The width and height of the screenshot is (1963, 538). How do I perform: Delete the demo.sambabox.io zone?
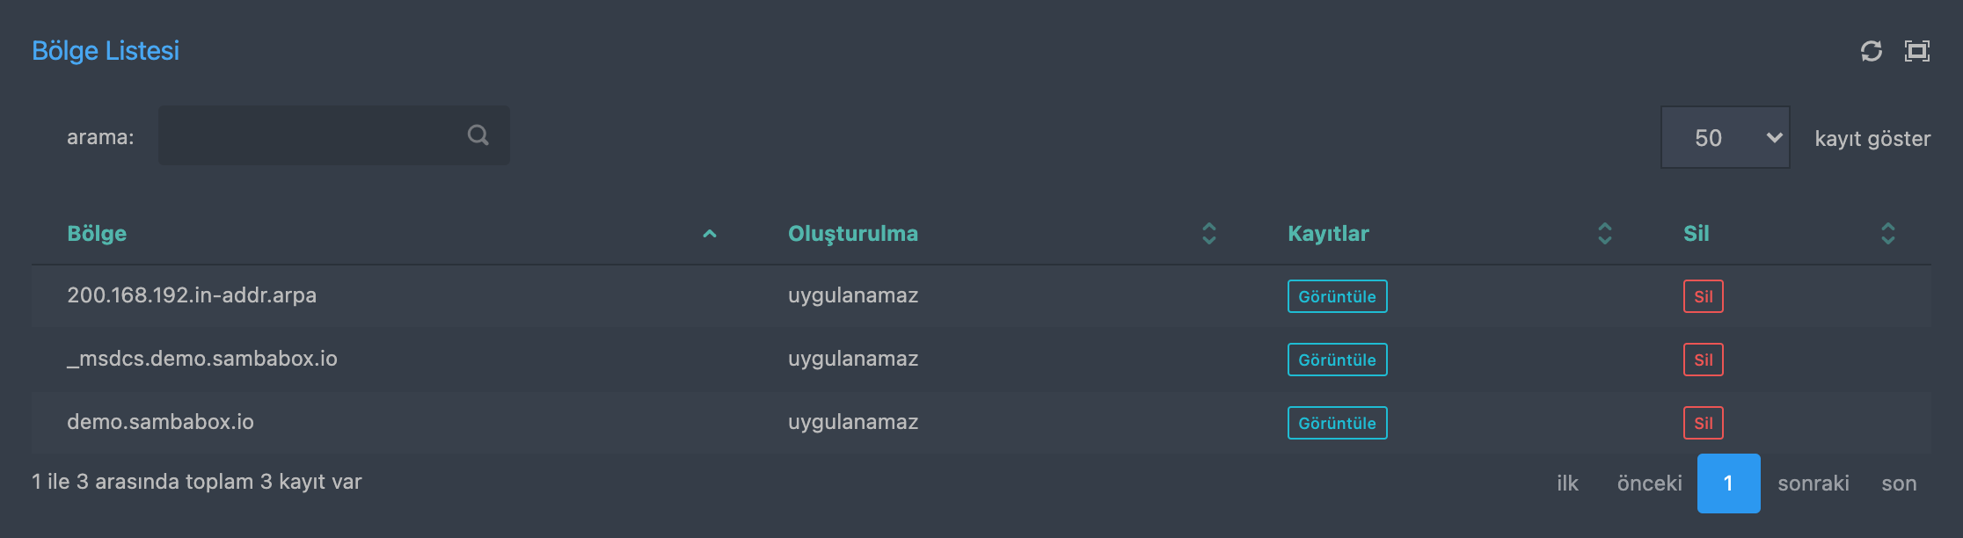click(1703, 423)
